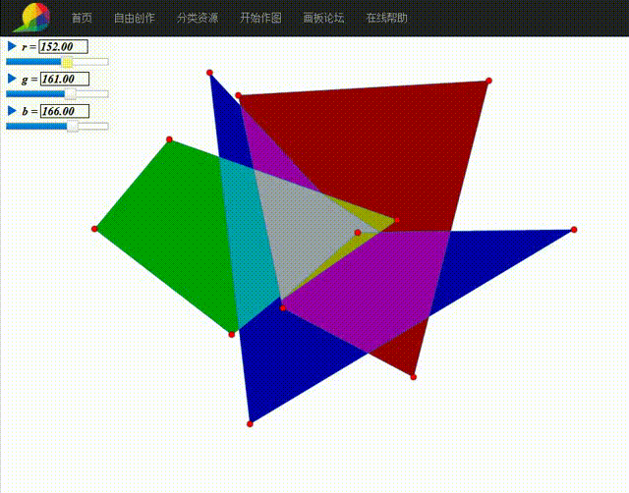Select the red point at the green polygon's right tip
This screenshot has height=493, width=629.
(x=397, y=220)
